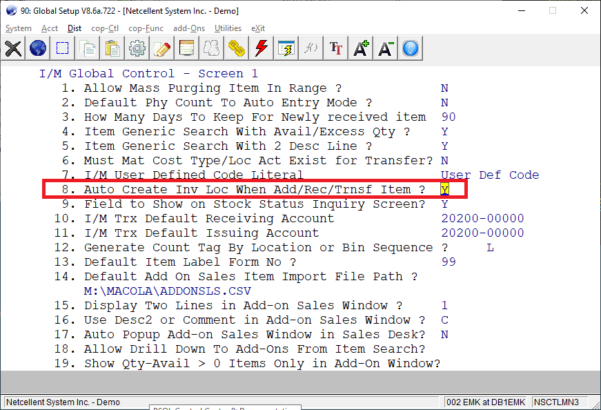Click the dashed selection rectangle icon
This screenshot has width=601, height=410.
[63, 48]
